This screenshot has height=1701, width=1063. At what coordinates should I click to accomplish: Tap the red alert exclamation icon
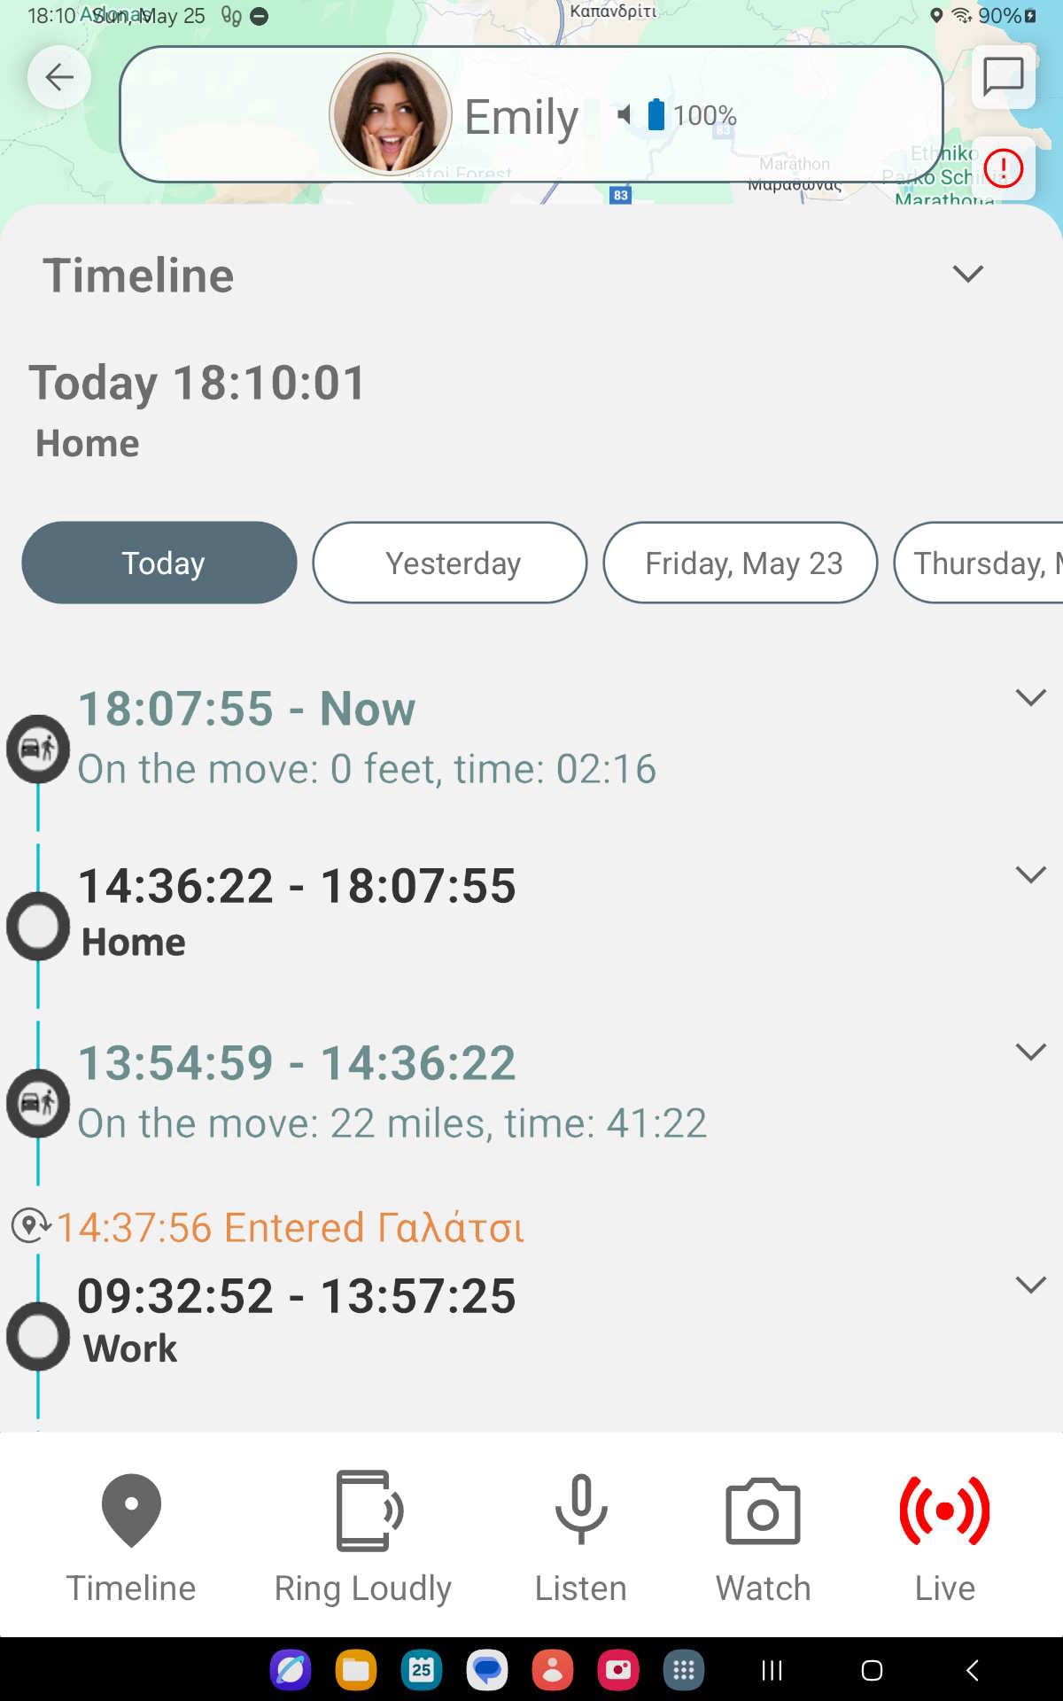[1003, 168]
